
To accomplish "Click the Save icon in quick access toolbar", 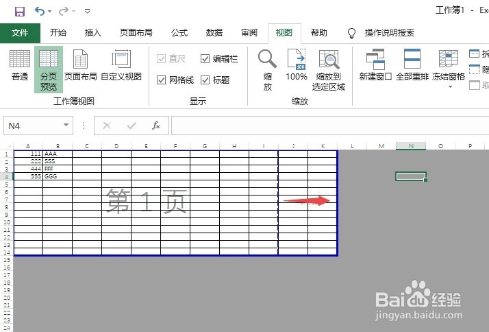I will (x=20, y=12).
